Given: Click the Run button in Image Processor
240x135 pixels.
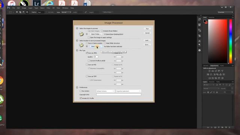Looking at the screenshot, I should pos(147,29).
